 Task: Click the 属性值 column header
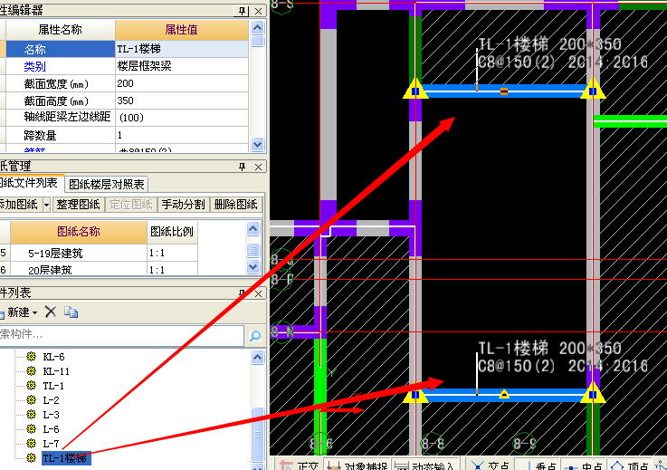point(182,29)
